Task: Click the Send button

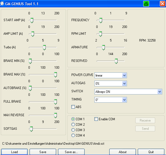Action: (145, 129)
